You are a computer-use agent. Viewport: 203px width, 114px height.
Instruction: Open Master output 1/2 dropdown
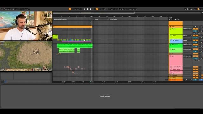(188, 80)
